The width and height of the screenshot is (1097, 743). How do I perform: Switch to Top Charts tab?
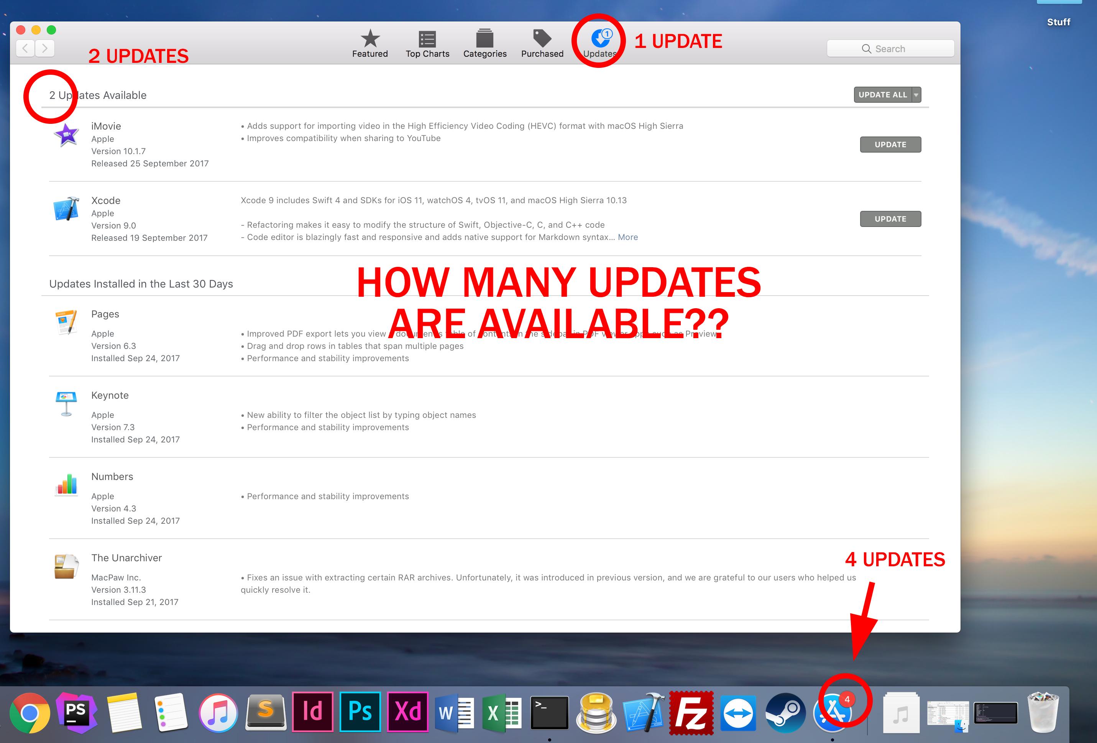(427, 43)
